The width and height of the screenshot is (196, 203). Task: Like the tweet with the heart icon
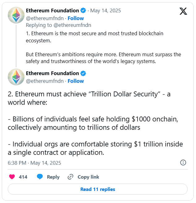[12, 177]
